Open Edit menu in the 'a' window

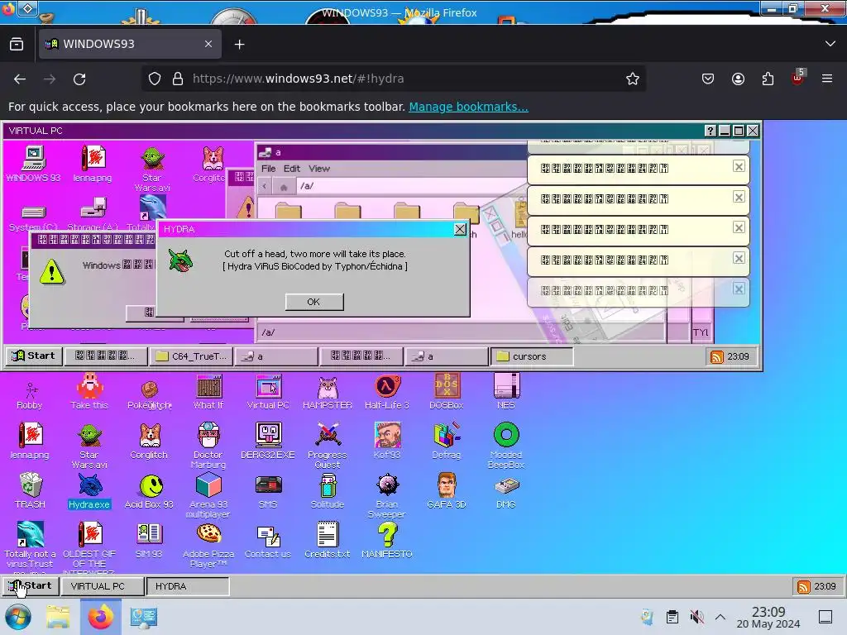[292, 169]
